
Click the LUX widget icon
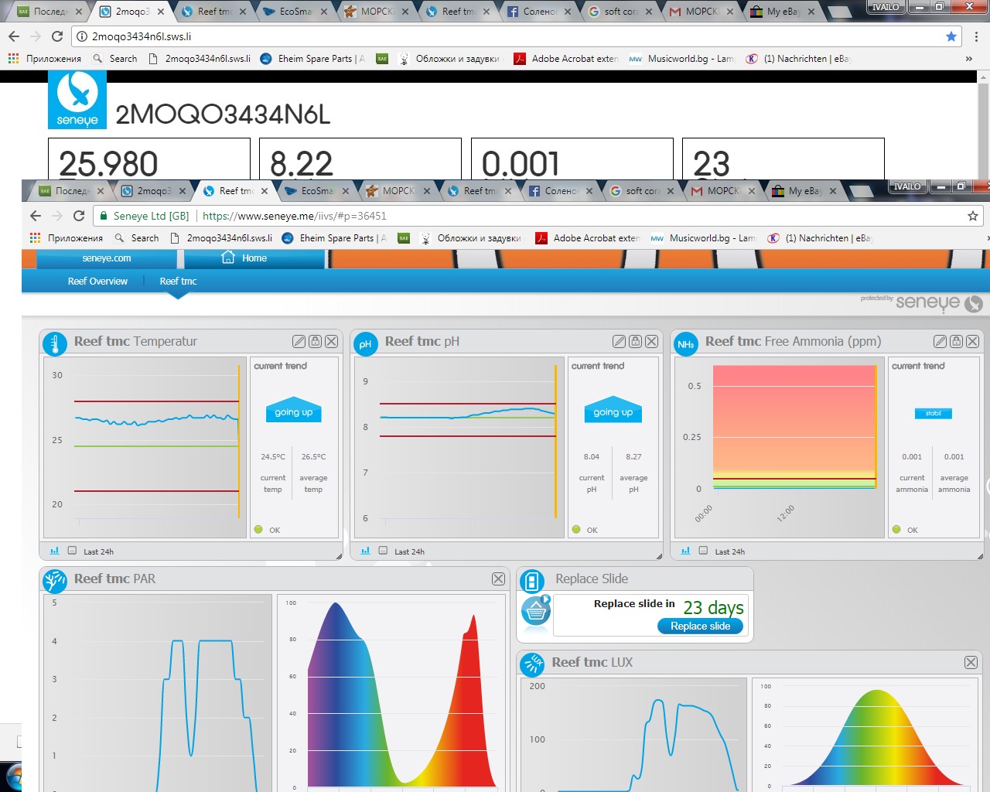(532, 664)
